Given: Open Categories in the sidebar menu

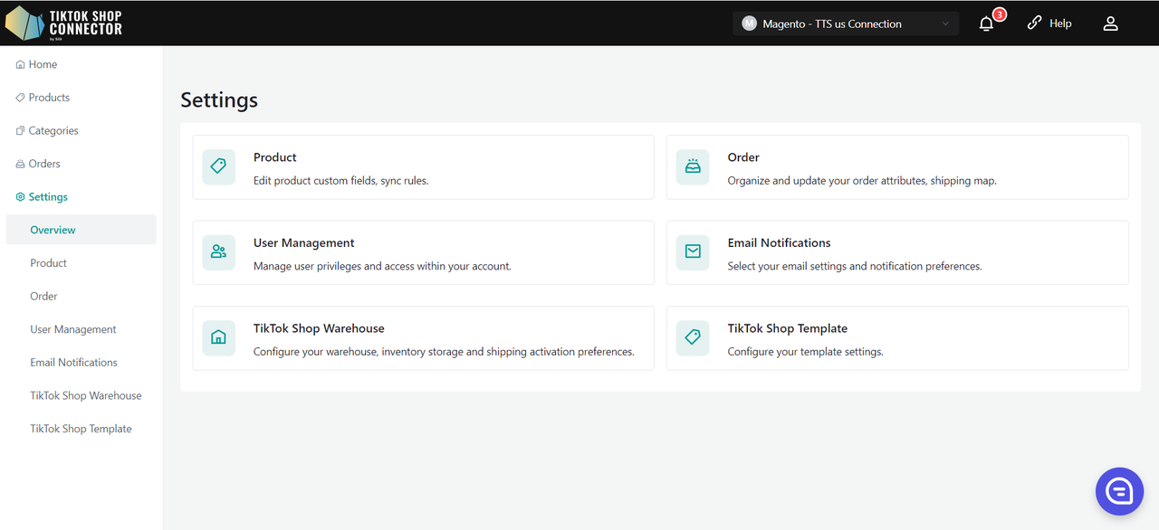Looking at the screenshot, I should click(53, 131).
